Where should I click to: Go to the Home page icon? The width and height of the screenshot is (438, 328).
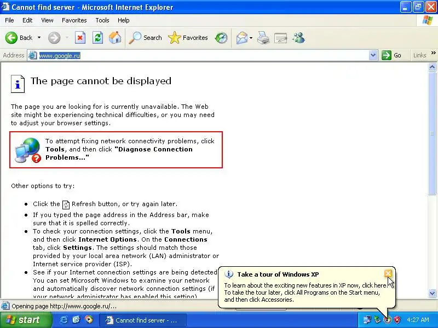point(115,38)
